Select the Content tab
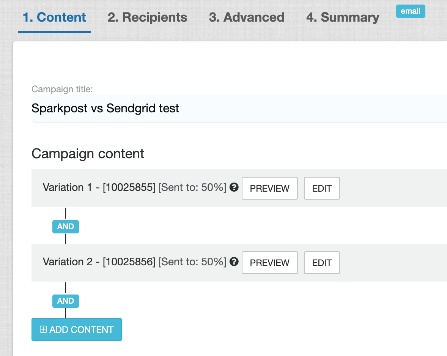The image size is (447, 356). (54, 17)
